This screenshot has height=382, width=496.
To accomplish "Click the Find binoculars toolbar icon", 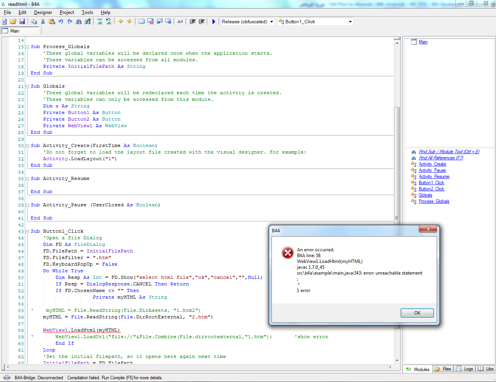I will 79,22.
